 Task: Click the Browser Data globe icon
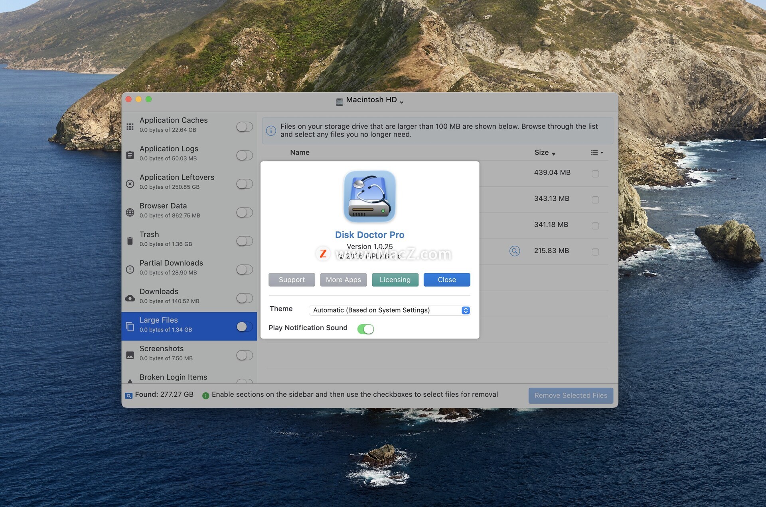click(x=130, y=212)
